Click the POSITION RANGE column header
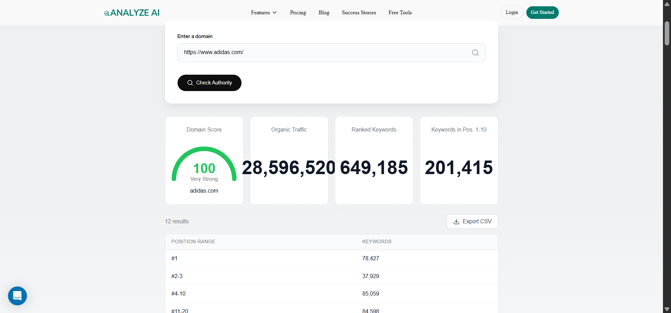 coord(193,241)
